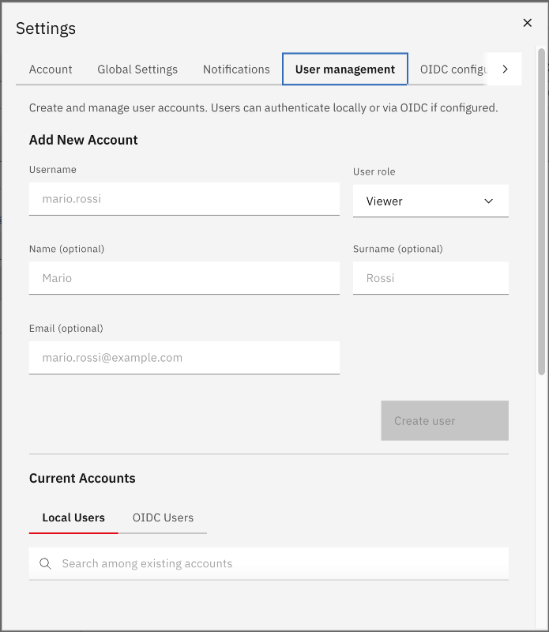The height and width of the screenshot is (632, 549).
Task: Switch to the OIDC Users tab
Action: tap(163, 518)
